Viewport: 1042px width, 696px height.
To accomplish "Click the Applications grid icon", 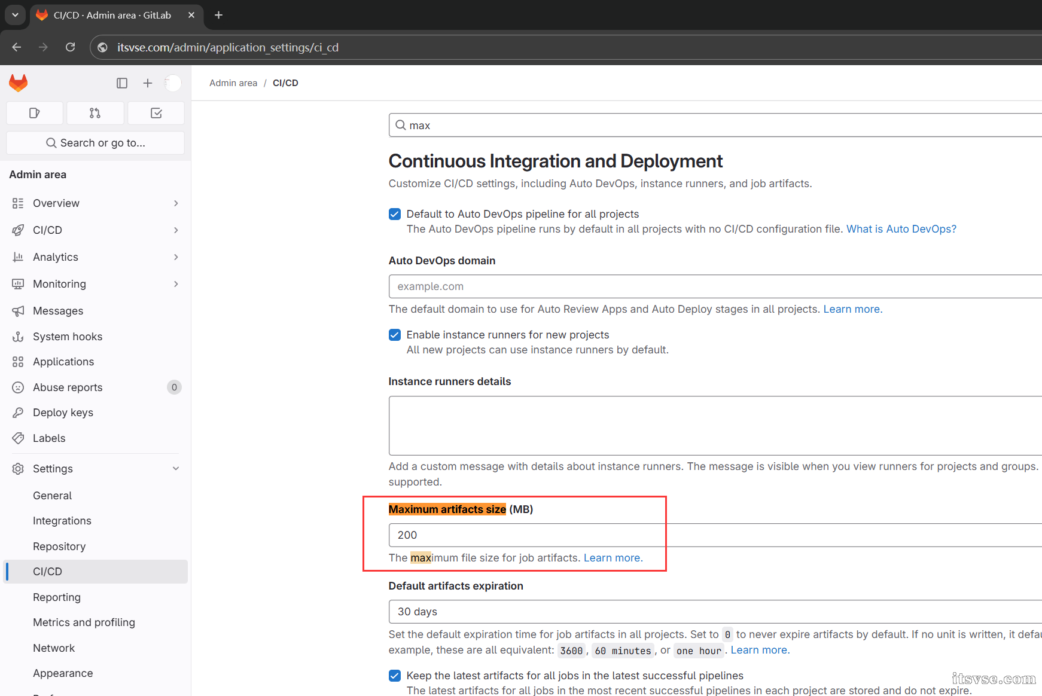I will (18, 362).
